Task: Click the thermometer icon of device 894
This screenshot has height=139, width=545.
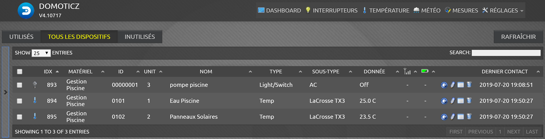Action: [35, 100]
